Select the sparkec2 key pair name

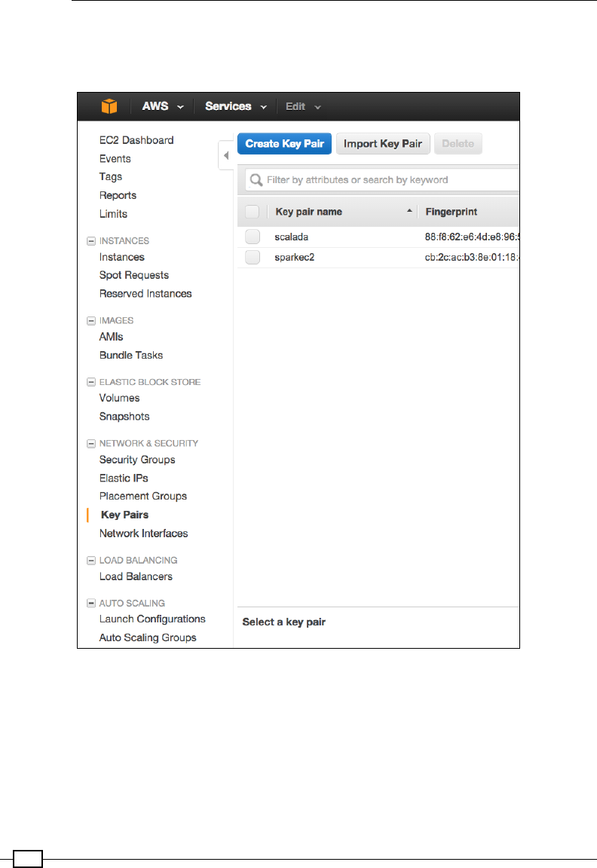tap(294, 258)
